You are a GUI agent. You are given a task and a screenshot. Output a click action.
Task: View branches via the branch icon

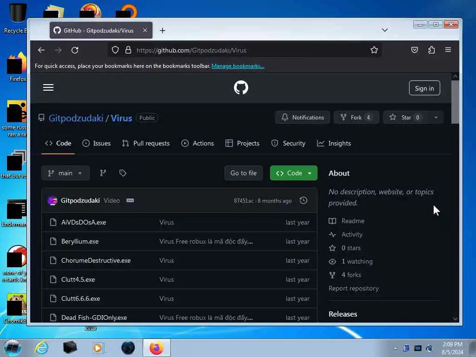tap(103, 173)
